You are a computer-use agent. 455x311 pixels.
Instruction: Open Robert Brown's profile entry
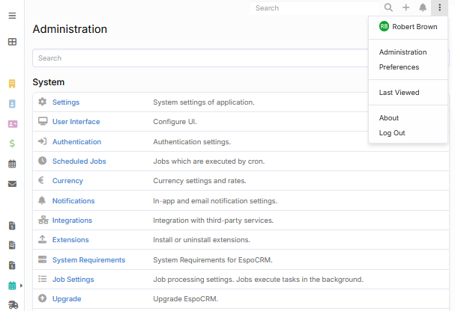408,27
